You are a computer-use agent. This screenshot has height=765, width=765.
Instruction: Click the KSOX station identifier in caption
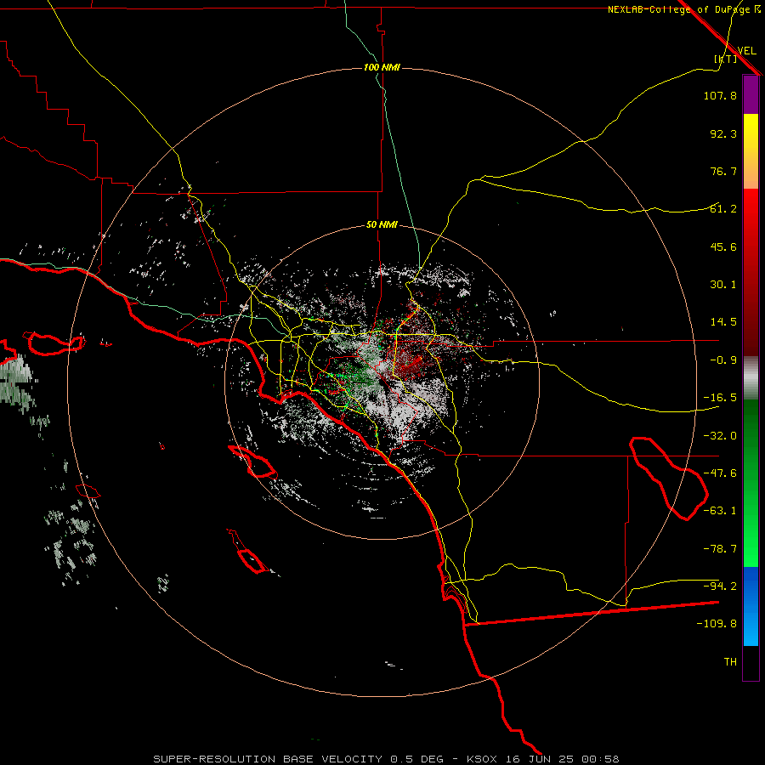482,759
